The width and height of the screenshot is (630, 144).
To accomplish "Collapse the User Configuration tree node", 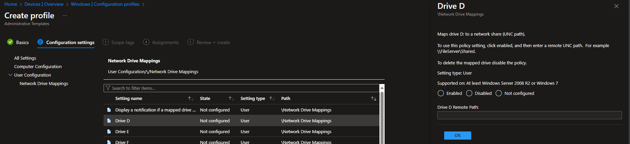I will 10,75.
